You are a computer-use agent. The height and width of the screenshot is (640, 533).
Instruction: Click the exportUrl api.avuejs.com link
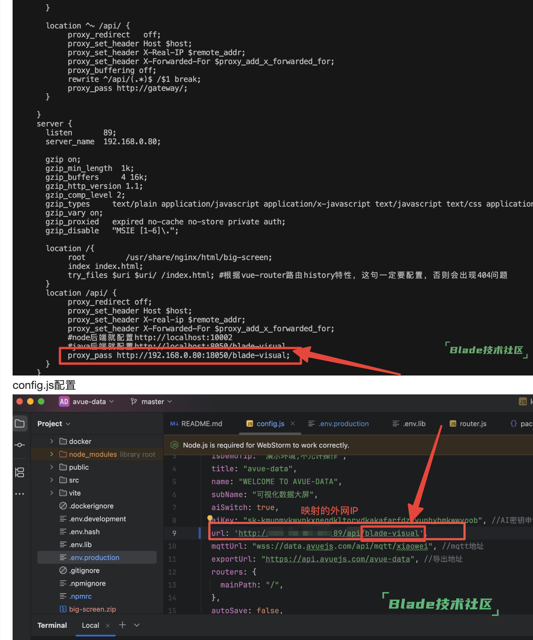click(338, 559)
